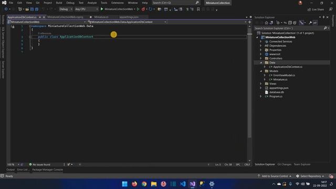Click the restart browser-link refresh icon
The height and width of the screenshot is (189, 336).
tap(151, 9)
